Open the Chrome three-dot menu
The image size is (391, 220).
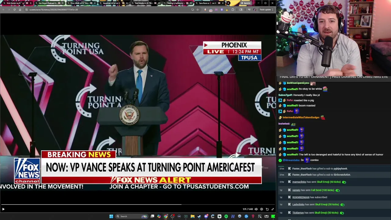point(273,9)
